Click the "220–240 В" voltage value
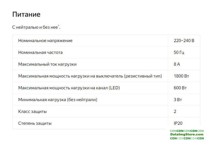Viewport: 213px width, 143px height. (184, 41)
